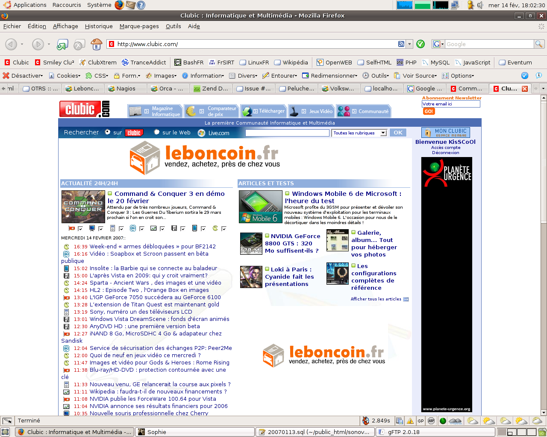Open the Applications menu in top panel
This screenshot has width=547, height=437.
(x=25, y=5)
